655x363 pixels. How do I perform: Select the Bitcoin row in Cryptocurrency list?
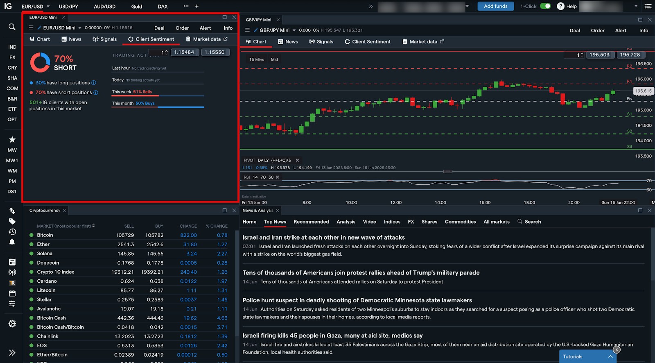click(129, 235)
